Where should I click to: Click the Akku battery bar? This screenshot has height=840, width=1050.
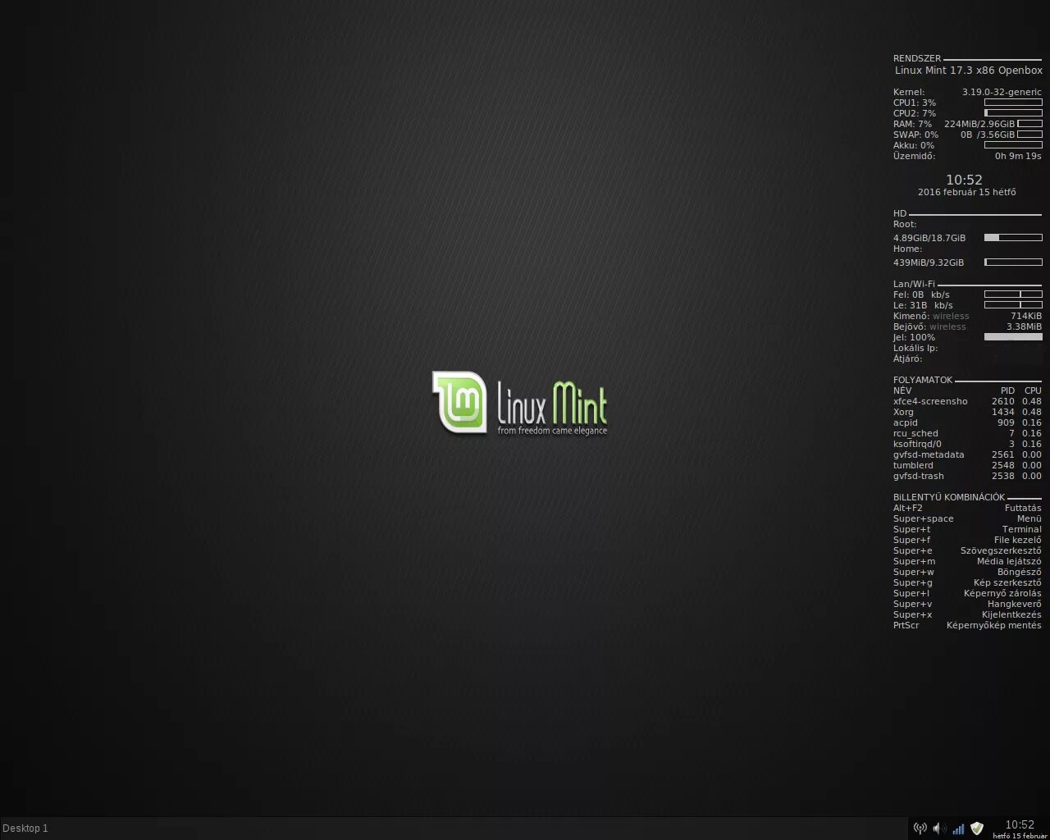point(1013,145)
